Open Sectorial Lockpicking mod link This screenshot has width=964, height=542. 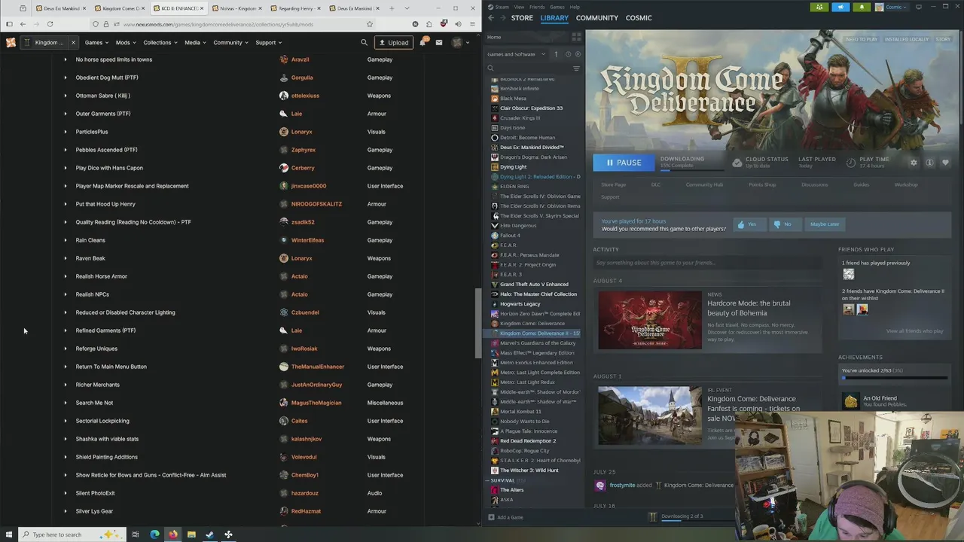[102, 421]
